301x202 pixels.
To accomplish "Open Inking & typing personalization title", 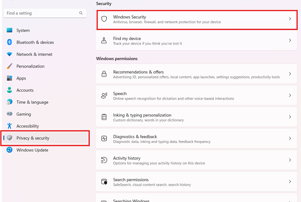I will pyautogui.click(x=142, y=115).
